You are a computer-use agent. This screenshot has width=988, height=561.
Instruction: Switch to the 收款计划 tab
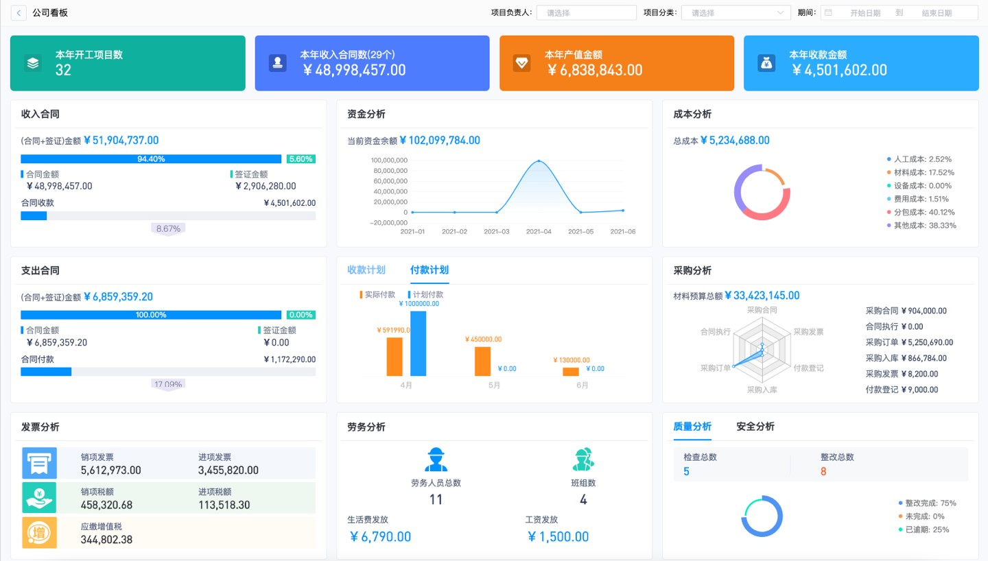click(366, 270)
